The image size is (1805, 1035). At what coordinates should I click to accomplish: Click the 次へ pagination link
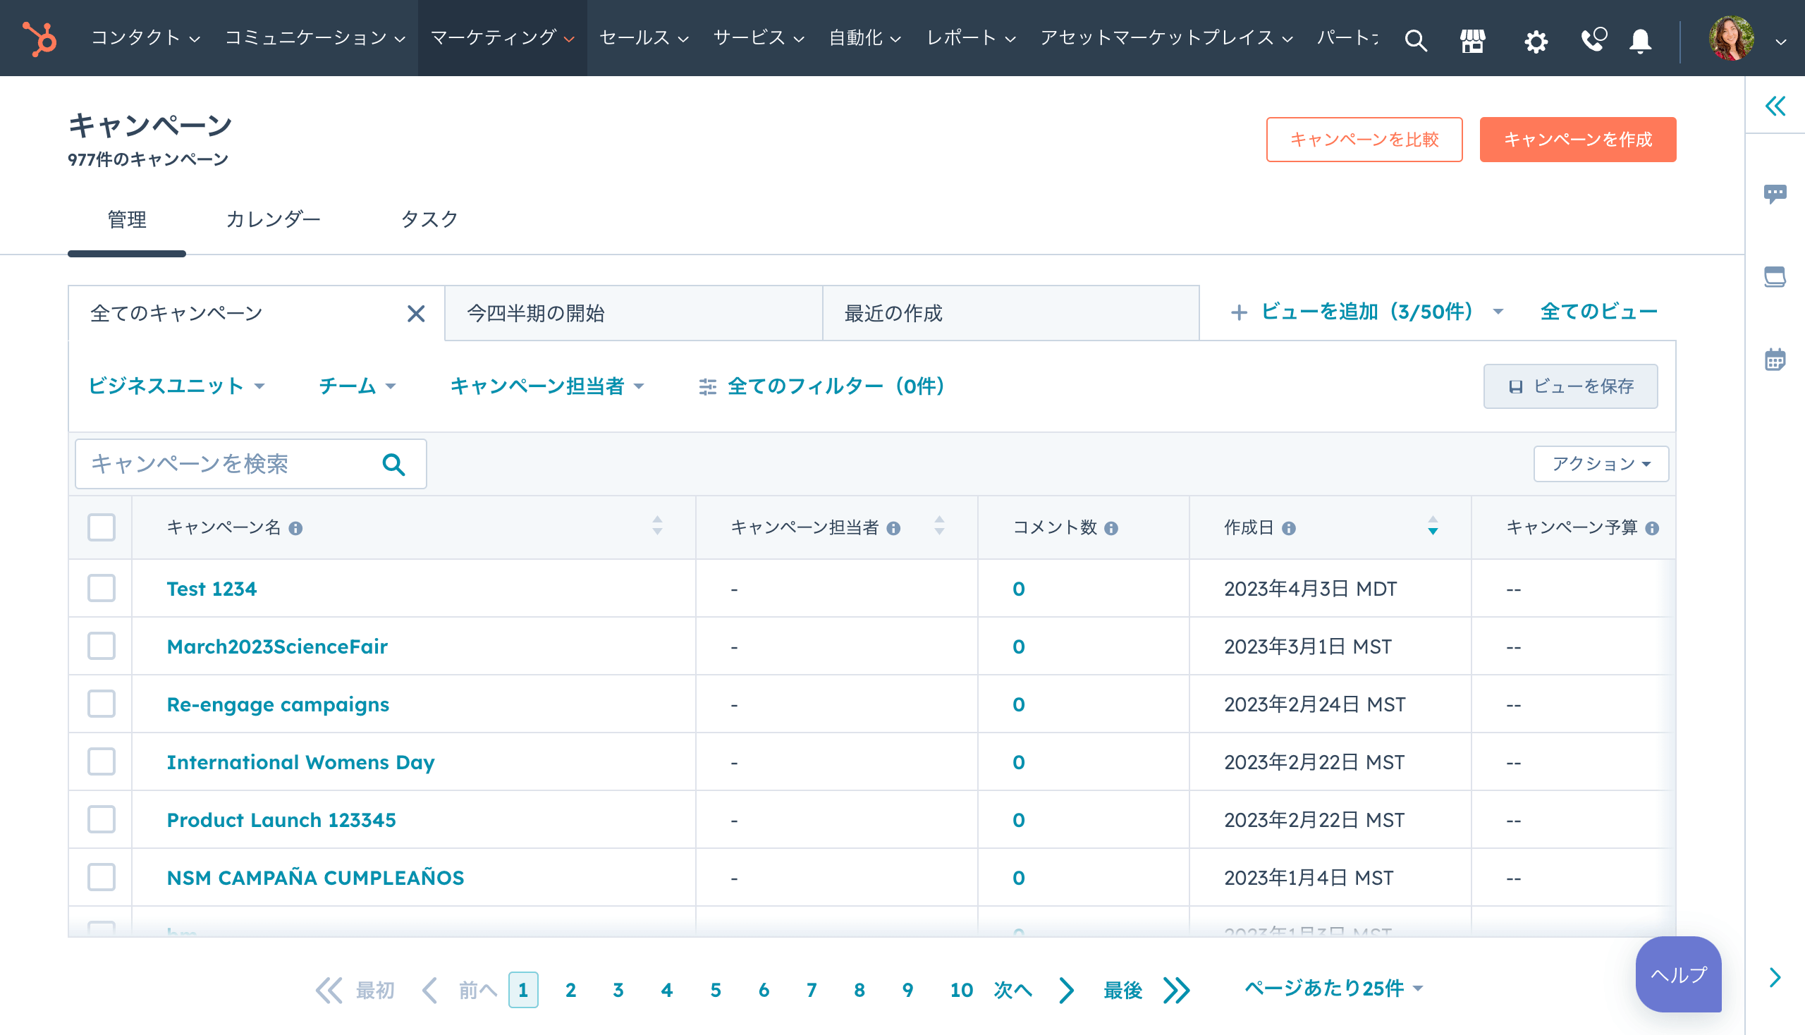pos(1012,990)
